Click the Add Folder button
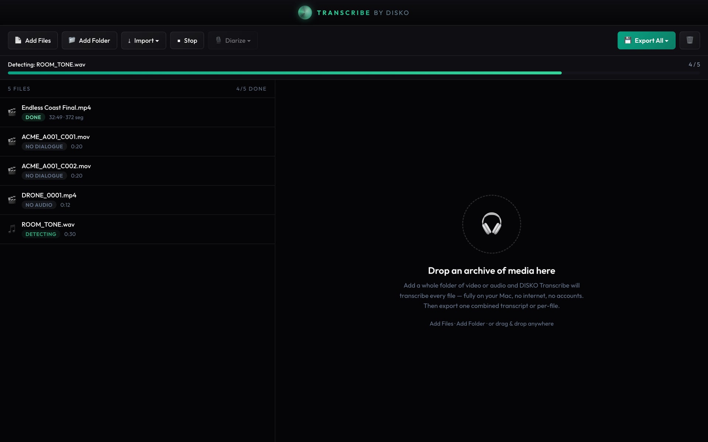This screenshot has height=442, width=708. click(x=89, y=41)
